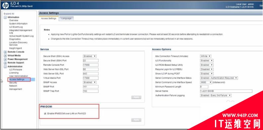Open Diagnostics page
This screenshot has height=130, width=263.
[x=15, y=39]
